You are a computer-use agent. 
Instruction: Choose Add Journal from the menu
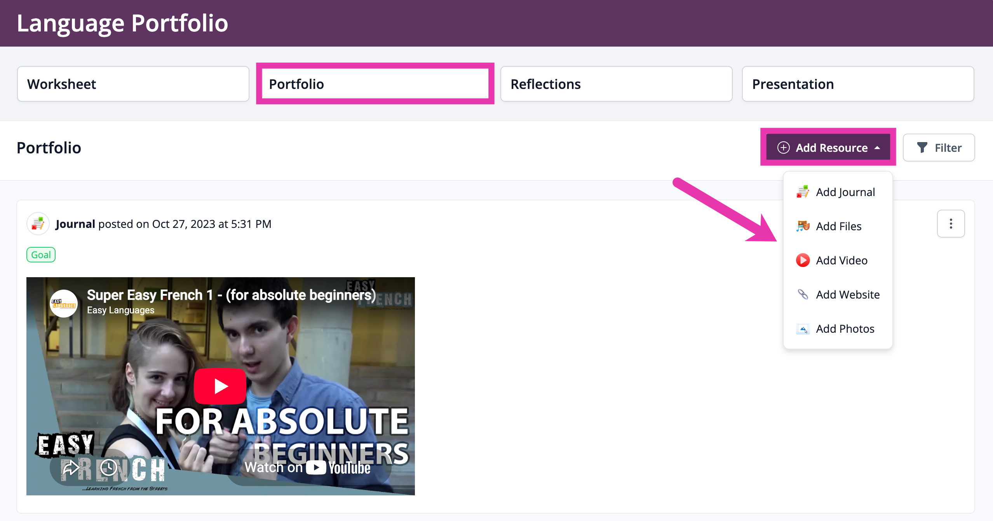[838, 192]
